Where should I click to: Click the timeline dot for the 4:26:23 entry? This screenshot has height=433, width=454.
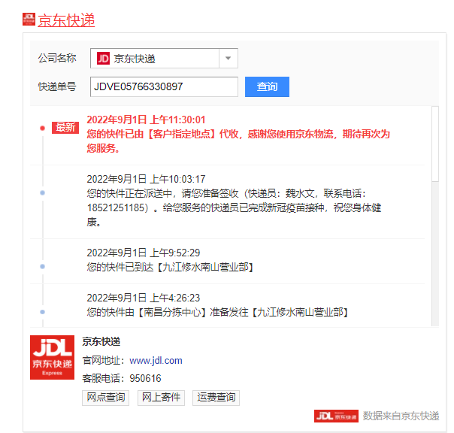click(x=43, y=312)
